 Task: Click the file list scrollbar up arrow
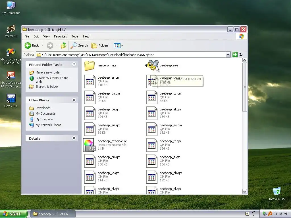244,60
